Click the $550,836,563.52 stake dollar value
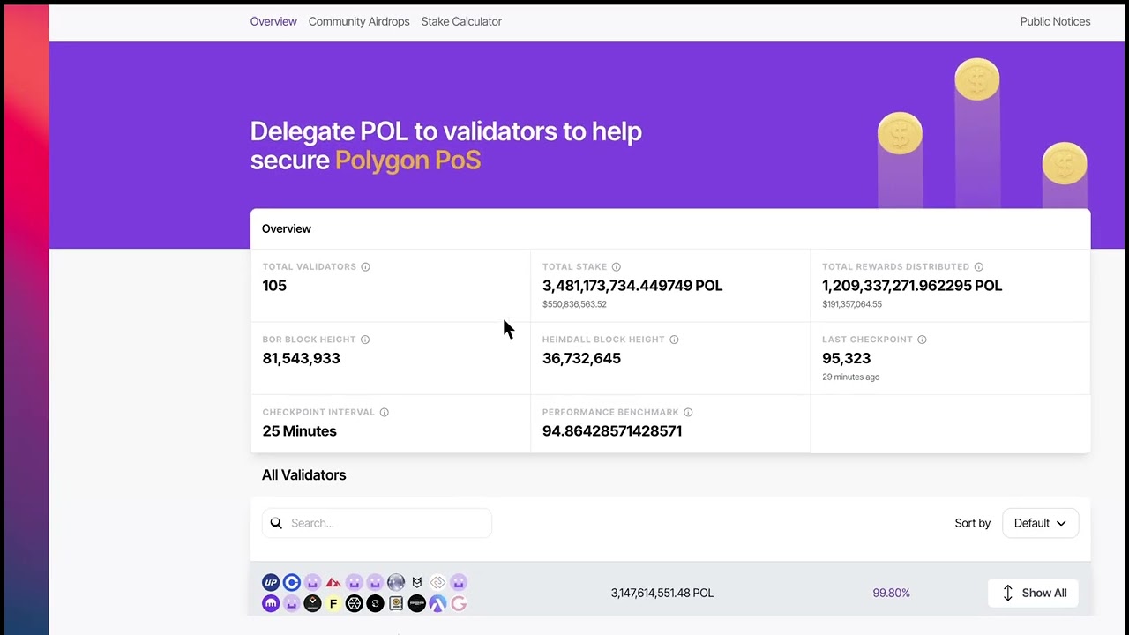 click(574, 304)
